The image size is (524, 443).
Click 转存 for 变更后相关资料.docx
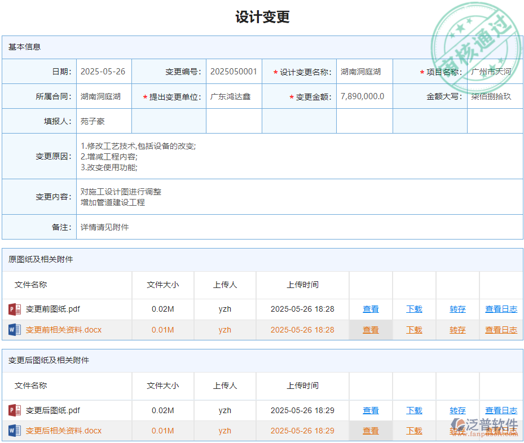457,431
